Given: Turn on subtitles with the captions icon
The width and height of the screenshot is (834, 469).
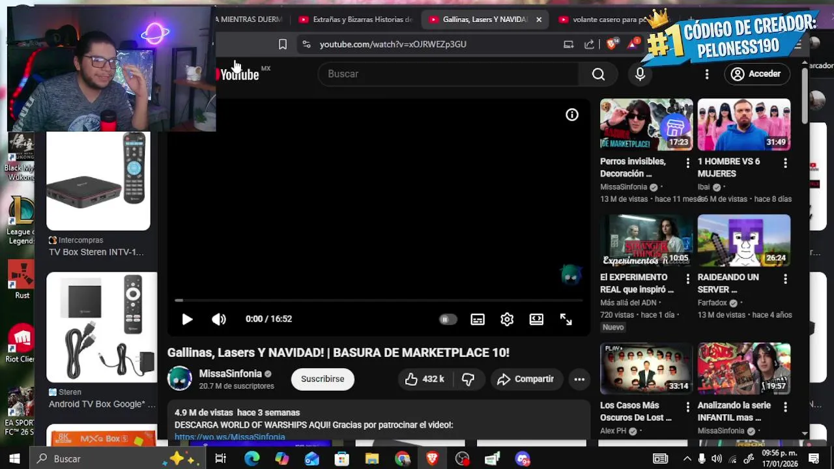Looking at the screenshot, I should [x=478, y=319].
